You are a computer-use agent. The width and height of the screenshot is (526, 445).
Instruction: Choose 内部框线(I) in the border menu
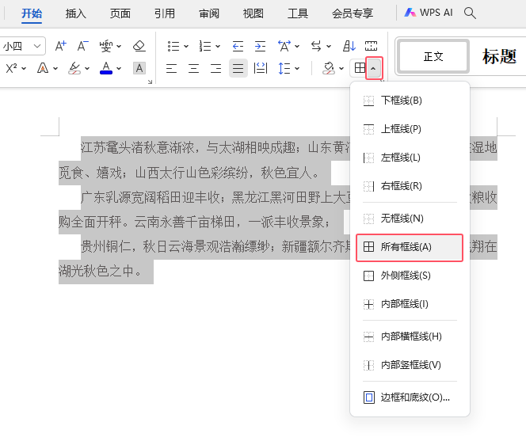coord(410,305)
